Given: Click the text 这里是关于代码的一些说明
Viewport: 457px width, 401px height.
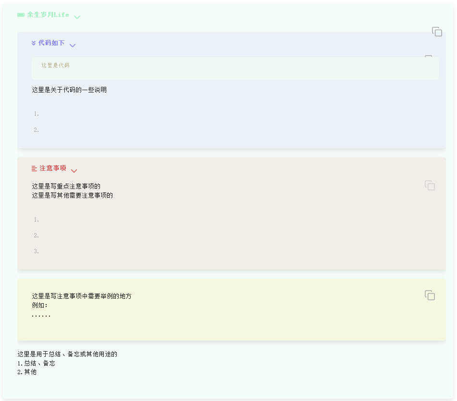Looking at the screenshot, I should [x=69, y=90].
